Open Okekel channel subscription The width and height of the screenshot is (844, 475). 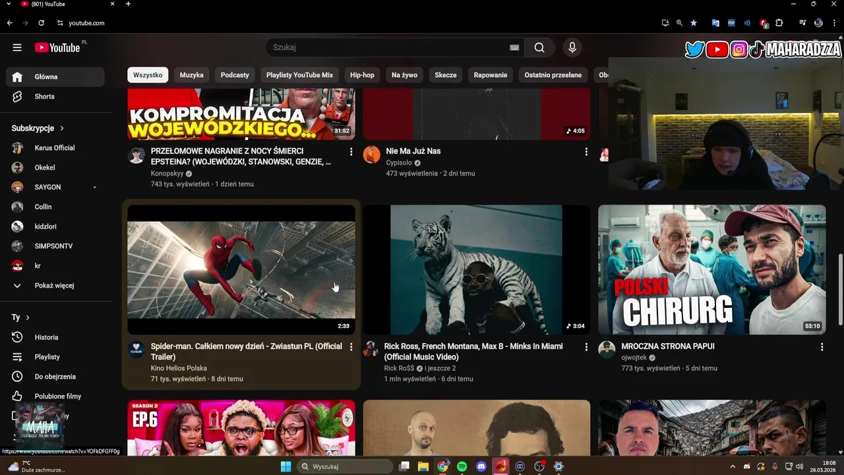tap(55, 168)
